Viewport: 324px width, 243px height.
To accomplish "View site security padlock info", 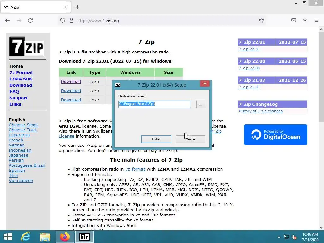I will pos(72,21).
